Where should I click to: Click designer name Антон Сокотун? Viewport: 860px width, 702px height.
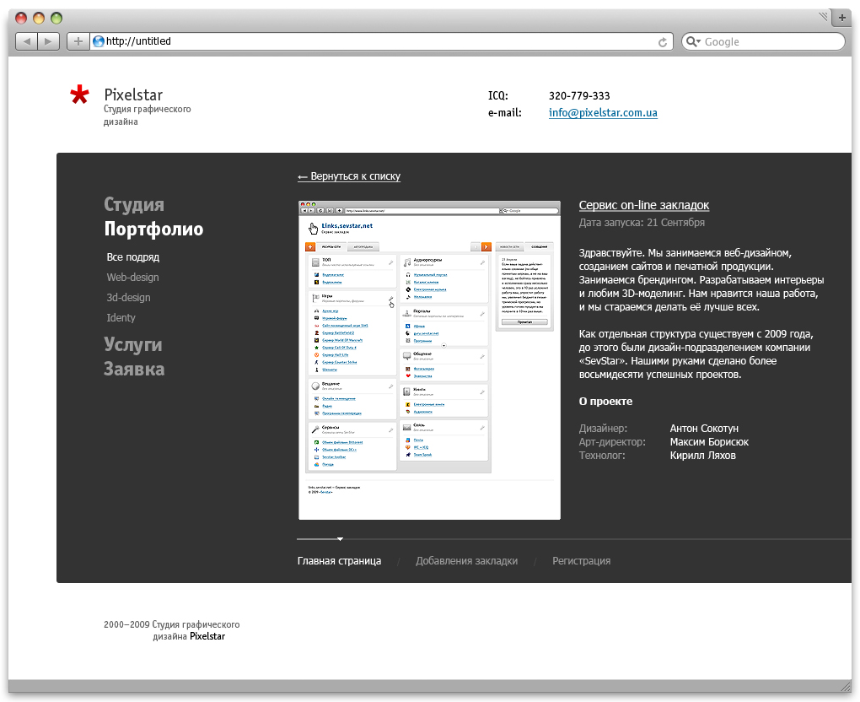point(704,428)
